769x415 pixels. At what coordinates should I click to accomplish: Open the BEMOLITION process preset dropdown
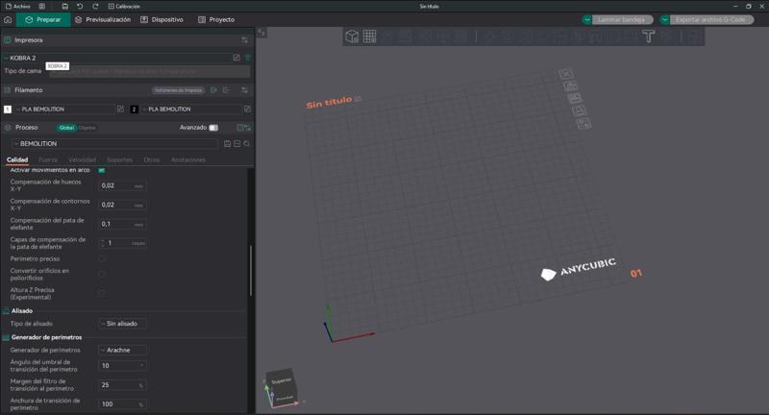[114, 143]
